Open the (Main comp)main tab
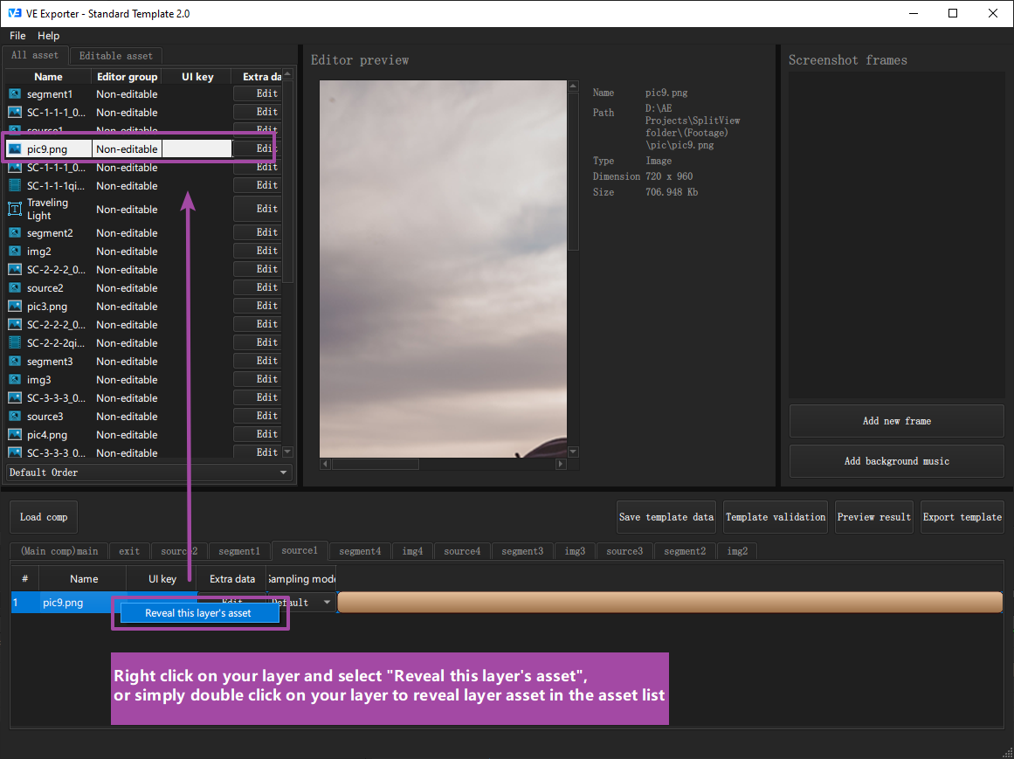Screen dimensions: 1014x759 click(59, 551)
